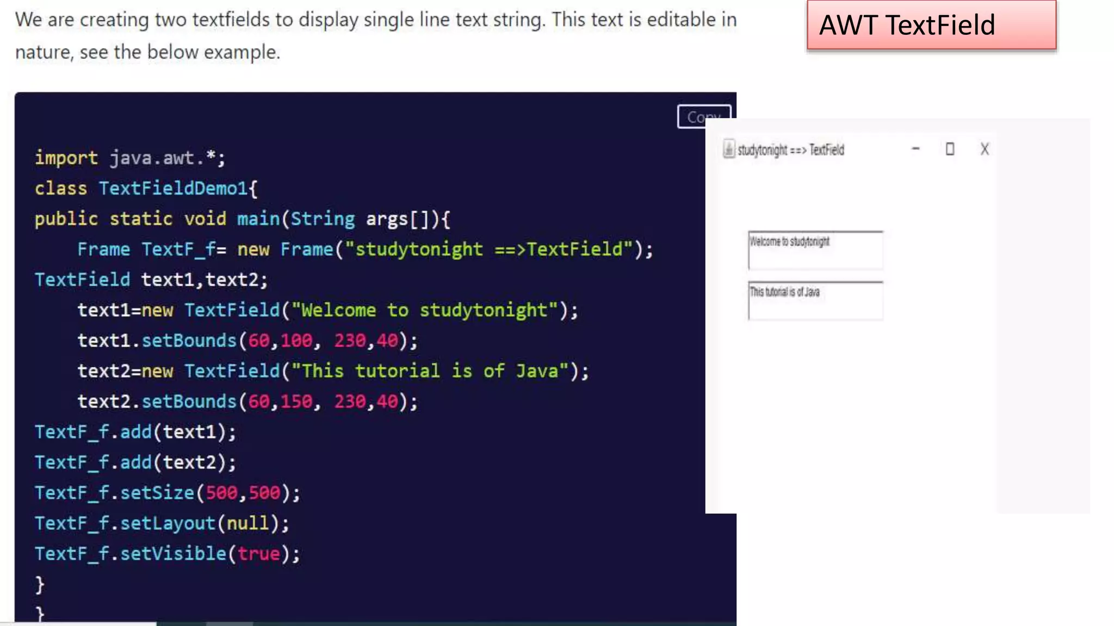Minimize the studytonight TextField window

(x=915, y=148)
